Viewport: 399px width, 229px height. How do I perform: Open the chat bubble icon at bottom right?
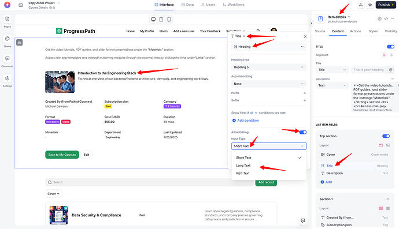[303, 220]
